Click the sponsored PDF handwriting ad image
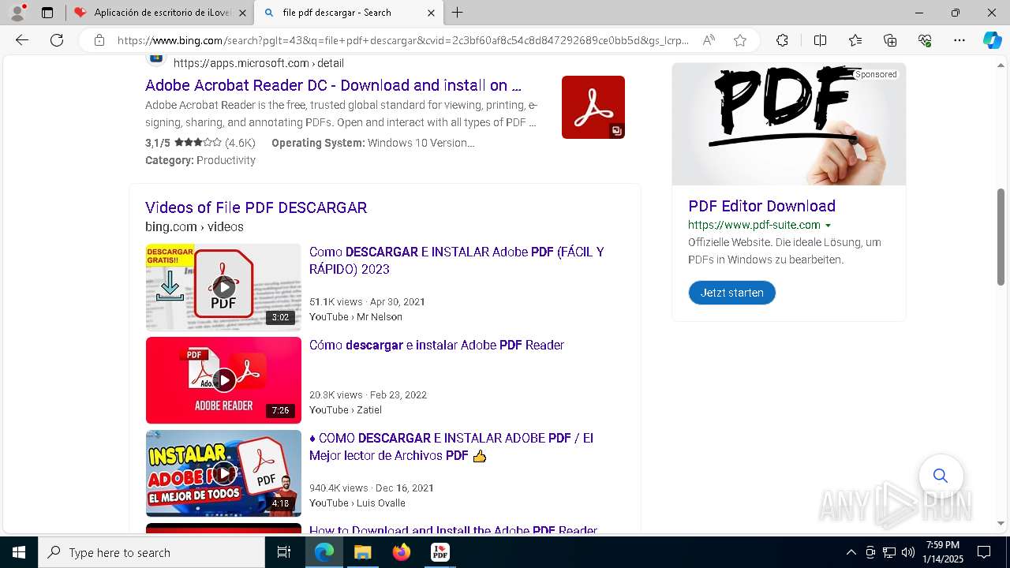The width and height of the screenshot is (1010, 568). (x=789, y=125)
